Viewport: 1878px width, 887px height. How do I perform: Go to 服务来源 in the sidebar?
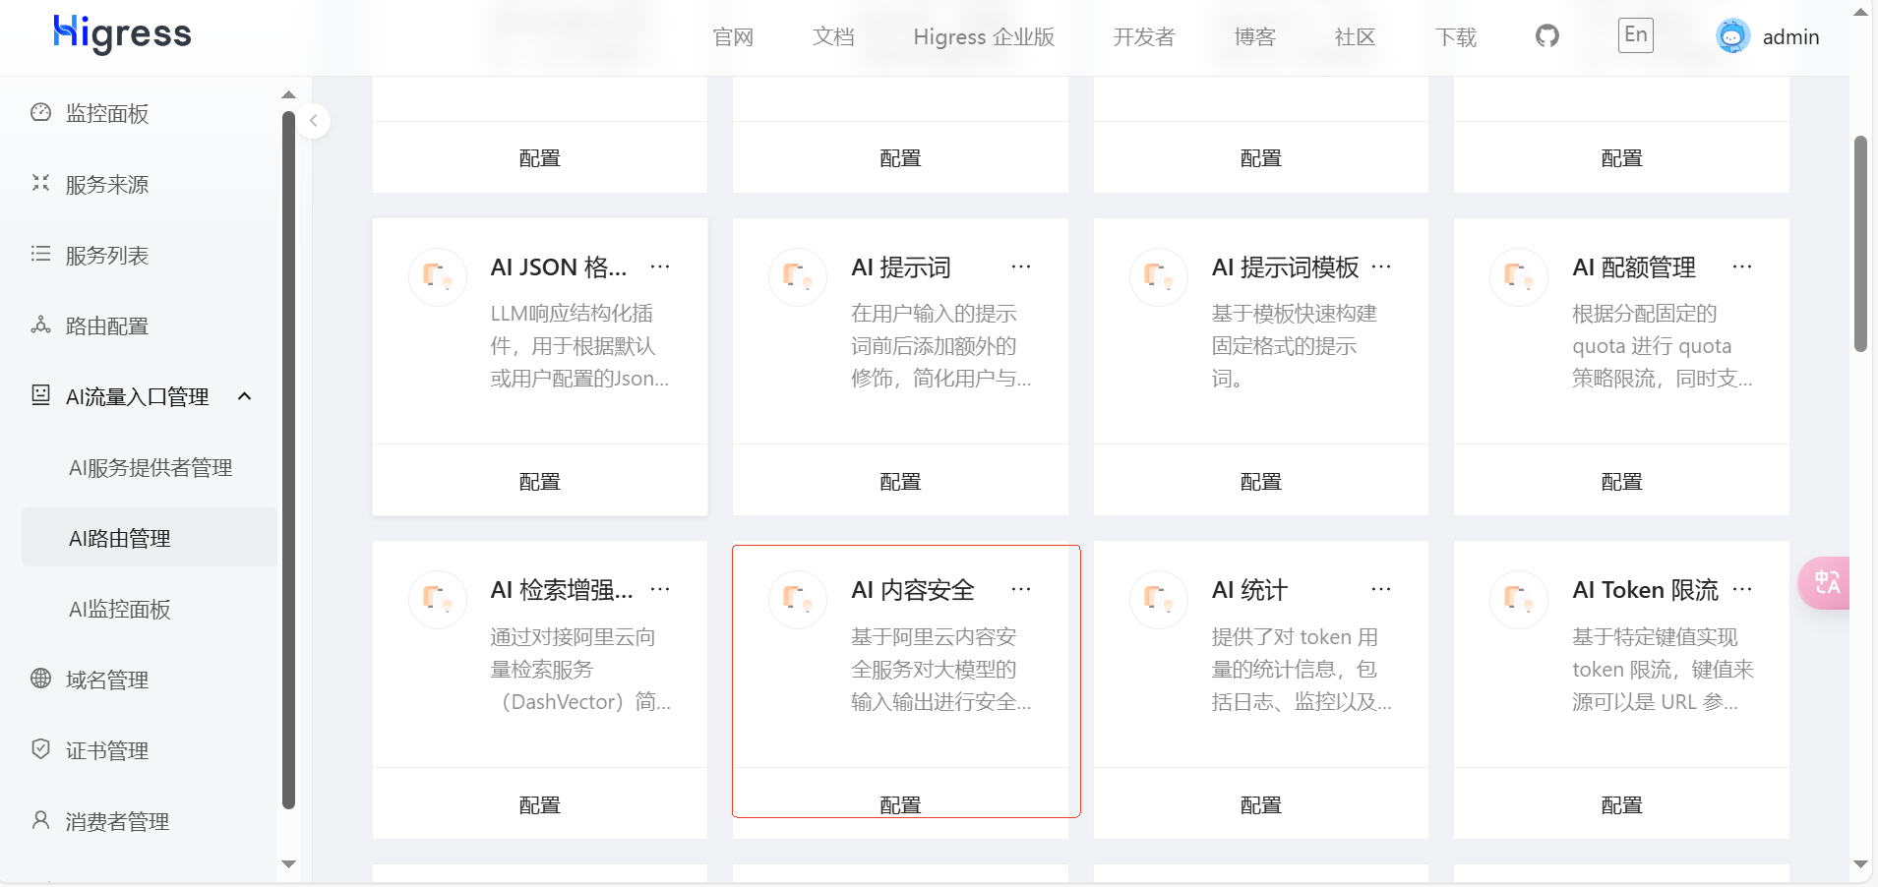106,185
